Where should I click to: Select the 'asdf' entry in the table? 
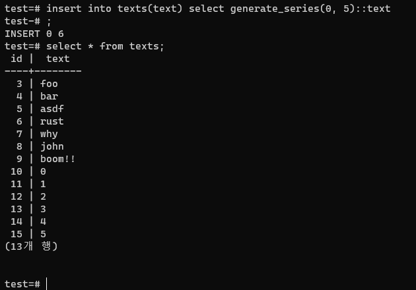(x=52, y=109)
